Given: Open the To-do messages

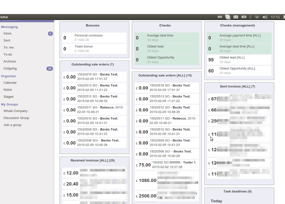Looking at the screenshot, I should tap(7, 55).
